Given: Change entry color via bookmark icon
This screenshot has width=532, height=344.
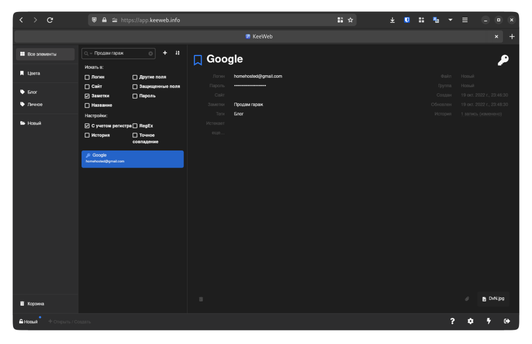Looking at the screenshot, I should [198, 60].
